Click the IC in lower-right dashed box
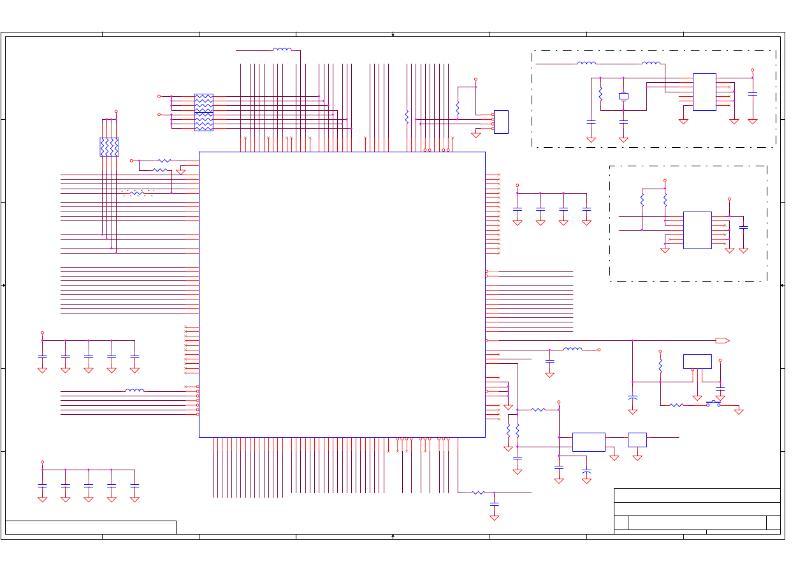The width and height of the screenshot is (805, 569). pos(697,230)
